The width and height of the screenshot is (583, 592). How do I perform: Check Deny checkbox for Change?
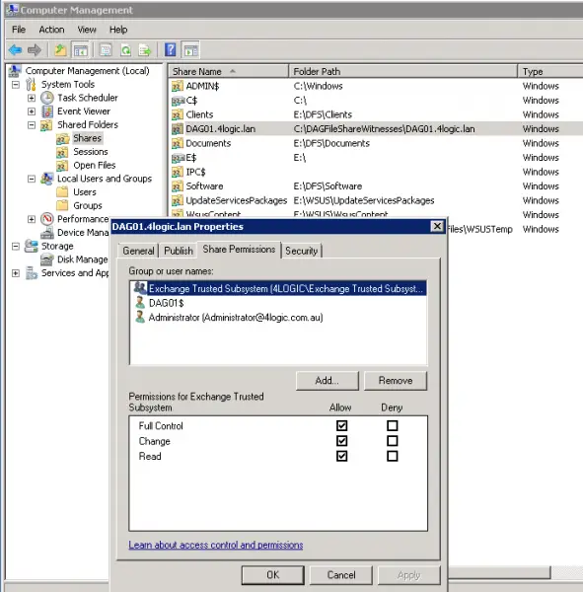pyautogui.click(x=393, y=441)
